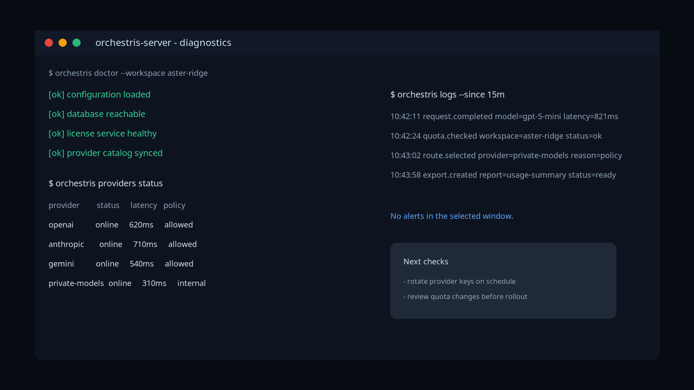Screen dimensions: 694x390
Task: Click the 'status' column header
Action: tap(108, 205)
